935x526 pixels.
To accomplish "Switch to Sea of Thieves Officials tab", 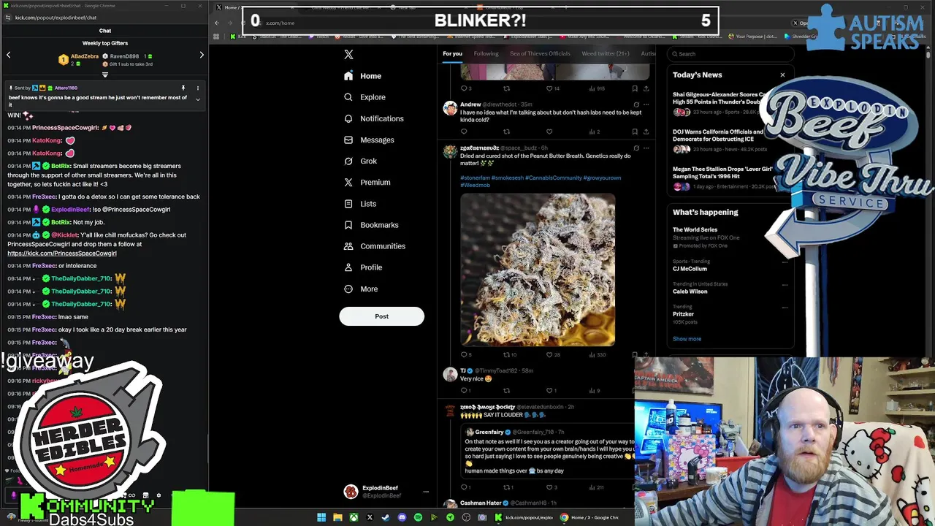I will (540, 53).
